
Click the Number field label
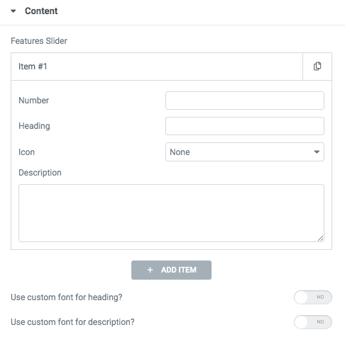coord(33,101)
